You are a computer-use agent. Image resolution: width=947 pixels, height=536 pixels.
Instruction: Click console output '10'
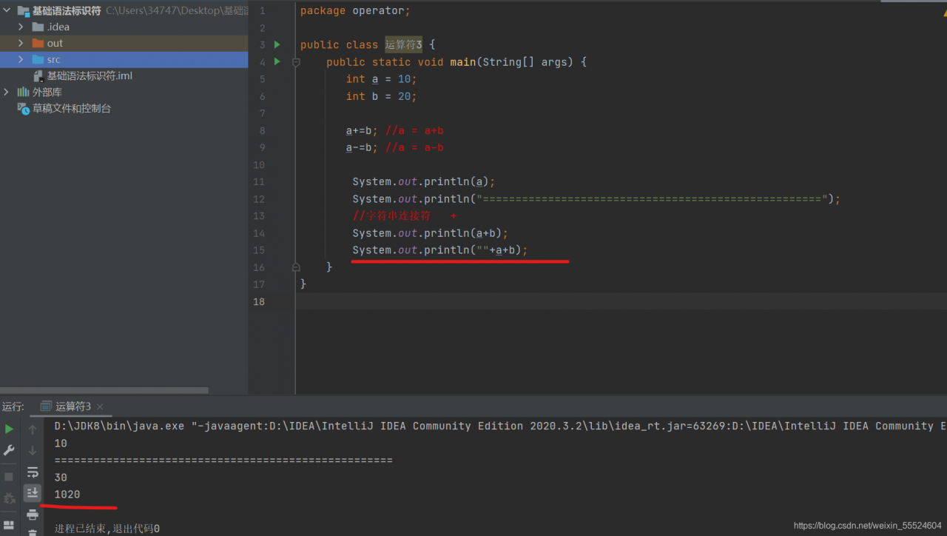[61, 443]
